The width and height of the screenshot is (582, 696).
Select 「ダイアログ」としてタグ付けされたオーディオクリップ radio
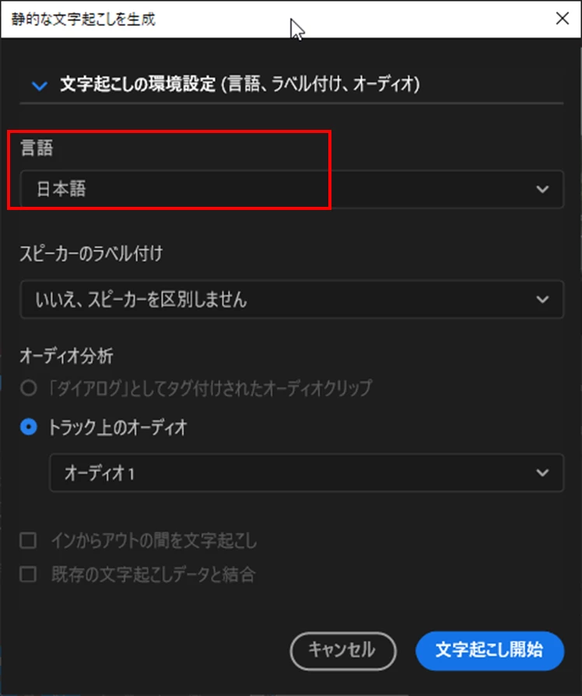(x=29, y=388)
